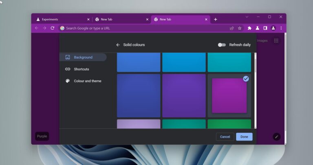Click the Experiments tab flask favicon

(38, 20)
